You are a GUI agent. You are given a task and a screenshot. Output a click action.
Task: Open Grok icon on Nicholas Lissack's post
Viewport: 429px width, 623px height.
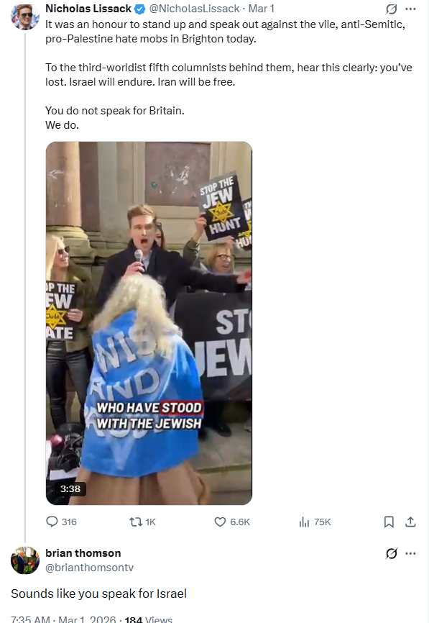click(x=392, y=9)
